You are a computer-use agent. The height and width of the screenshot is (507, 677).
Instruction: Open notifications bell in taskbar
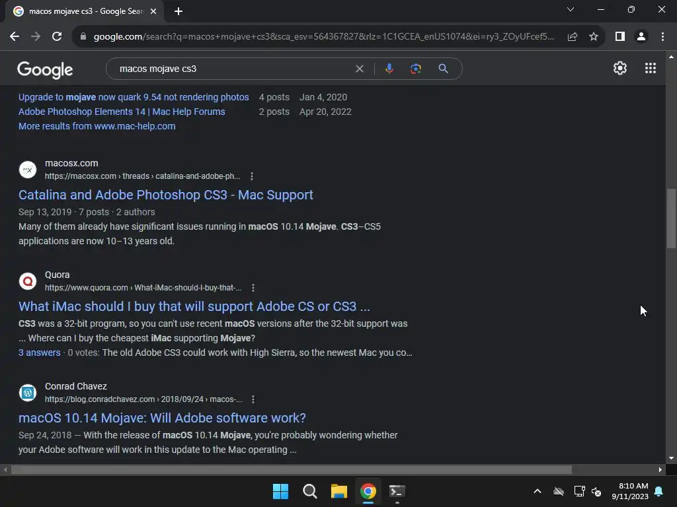click(x=658, y=491)
